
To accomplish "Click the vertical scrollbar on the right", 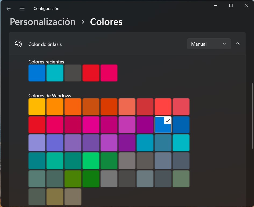I will pyautogui.click(x=252, y=116).
